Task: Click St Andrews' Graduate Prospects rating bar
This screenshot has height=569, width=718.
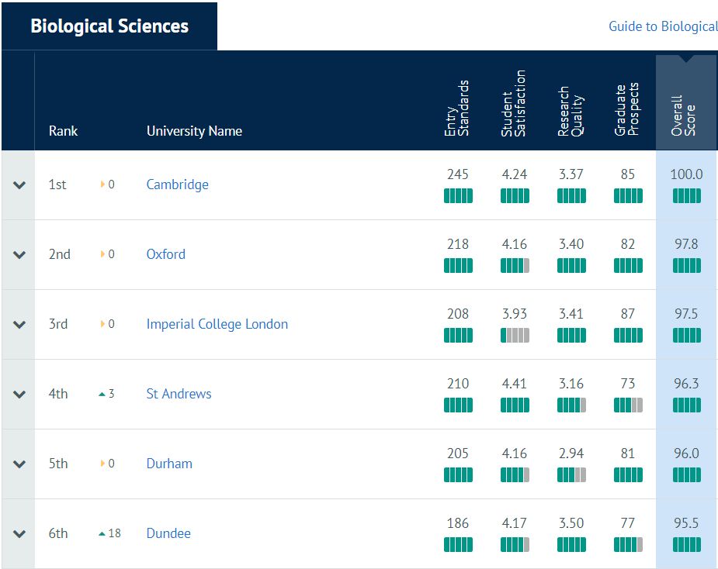Action: (628, 405)
